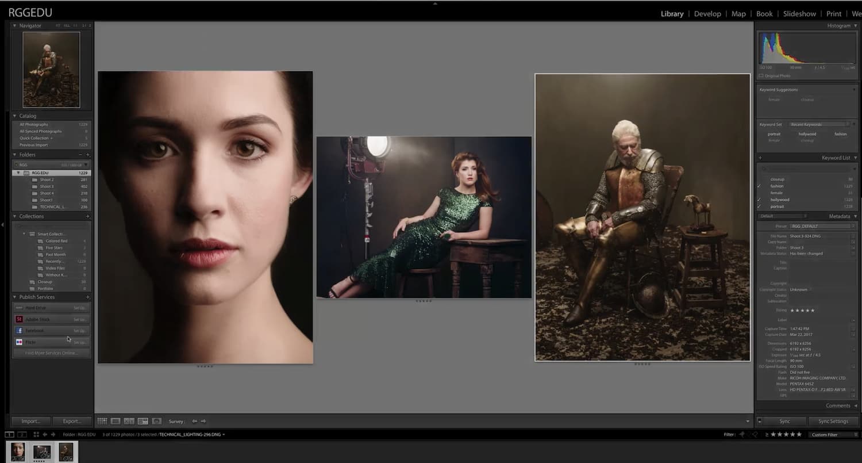The width and height of the screenshot is (862, 463).
Task: Toggle the fashion keyword checkmark
Action: (759, 186)
